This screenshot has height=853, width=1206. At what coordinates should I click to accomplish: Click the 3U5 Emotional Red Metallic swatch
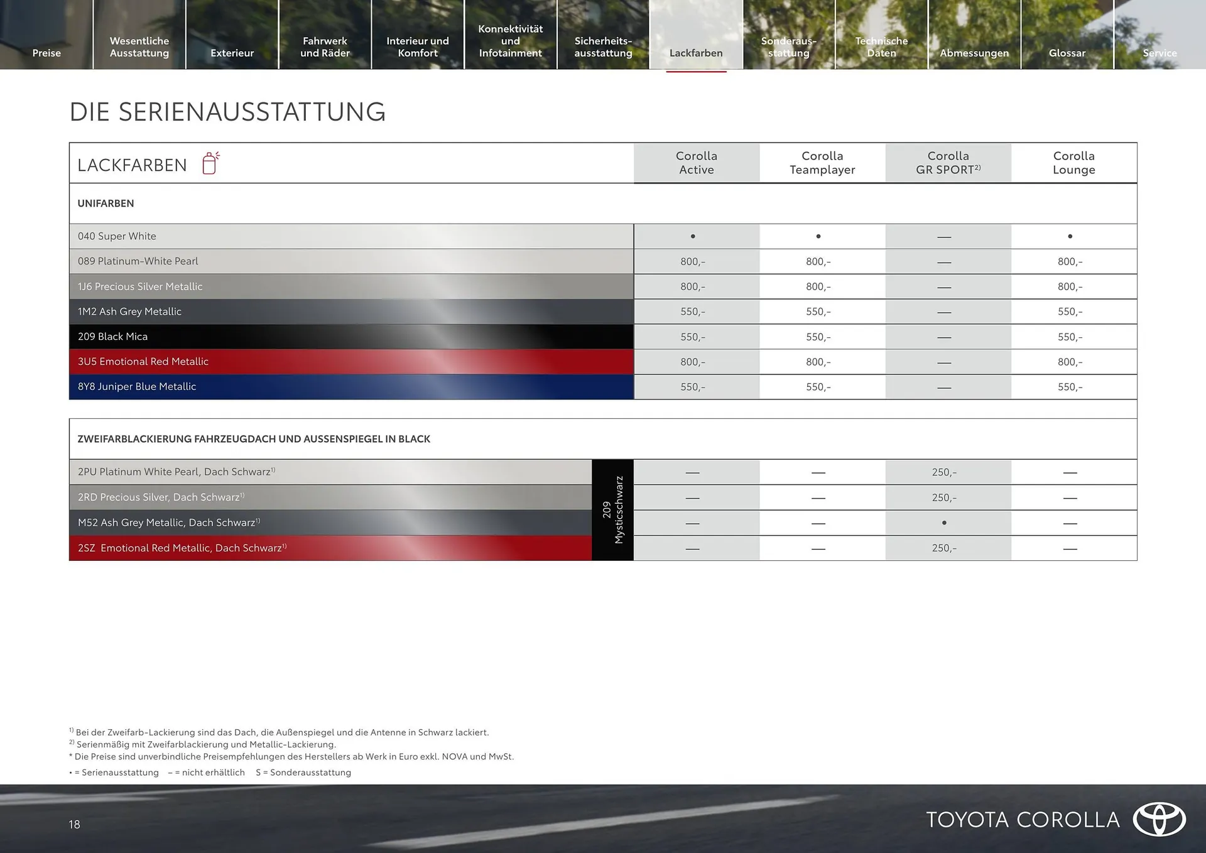[351, 362]
